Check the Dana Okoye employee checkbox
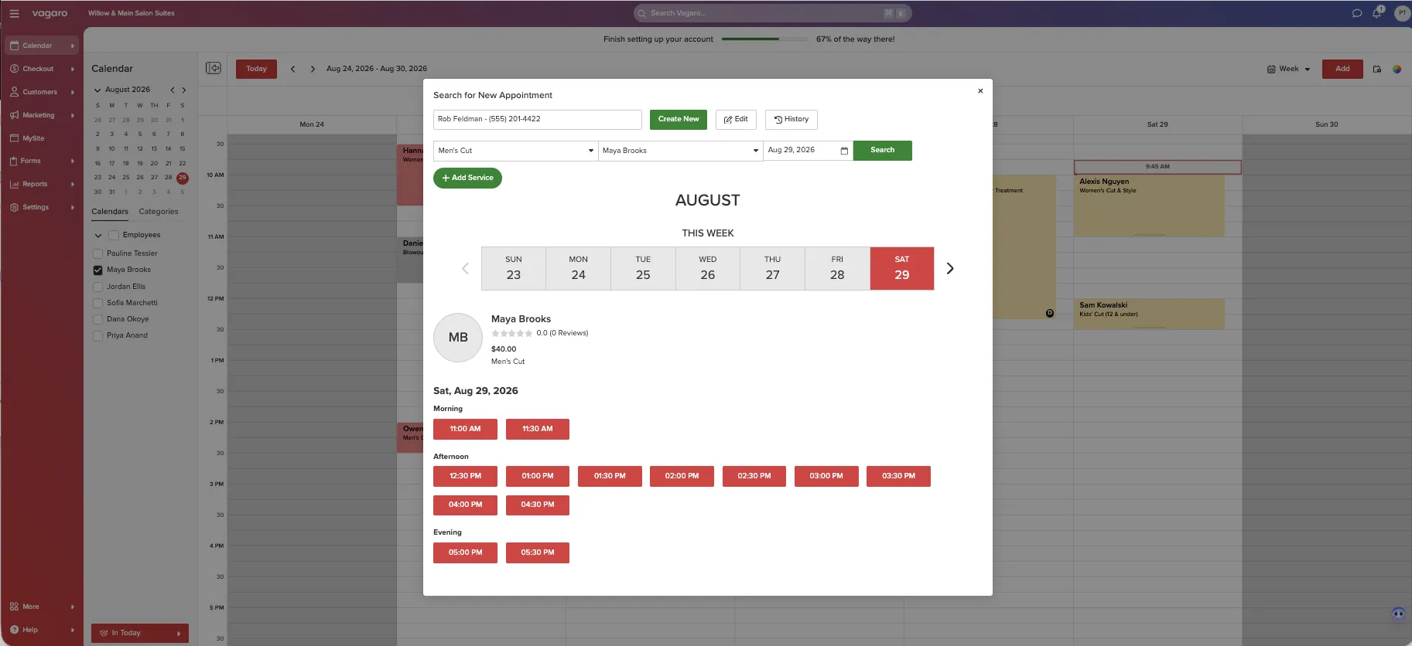The width and height of the screenshot is (1412, 646). click(x=97, y=319)
